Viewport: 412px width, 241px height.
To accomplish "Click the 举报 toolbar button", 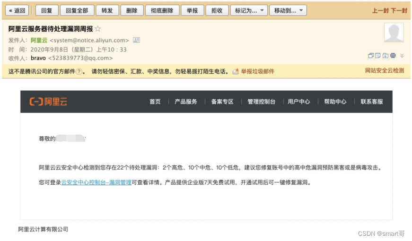I will pyautogui.click(x=193, y=10).
